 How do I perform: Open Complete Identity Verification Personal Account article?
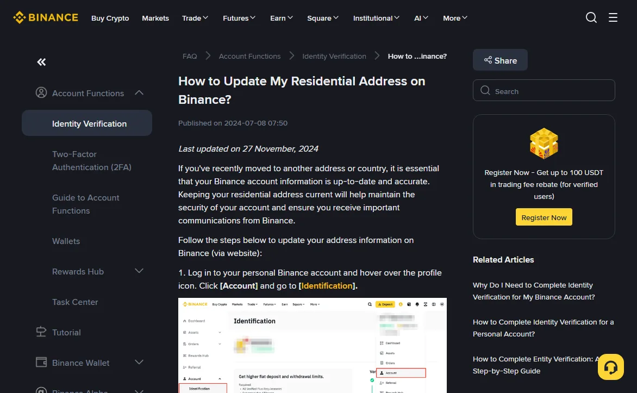pyautogui.click(x=543, y=328)
